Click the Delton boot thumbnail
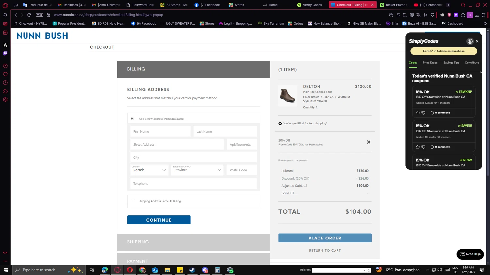 (x=288, y=96)
